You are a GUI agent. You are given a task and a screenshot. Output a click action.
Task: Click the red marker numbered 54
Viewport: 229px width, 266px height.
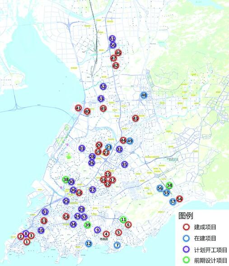(x=179, y=199)
